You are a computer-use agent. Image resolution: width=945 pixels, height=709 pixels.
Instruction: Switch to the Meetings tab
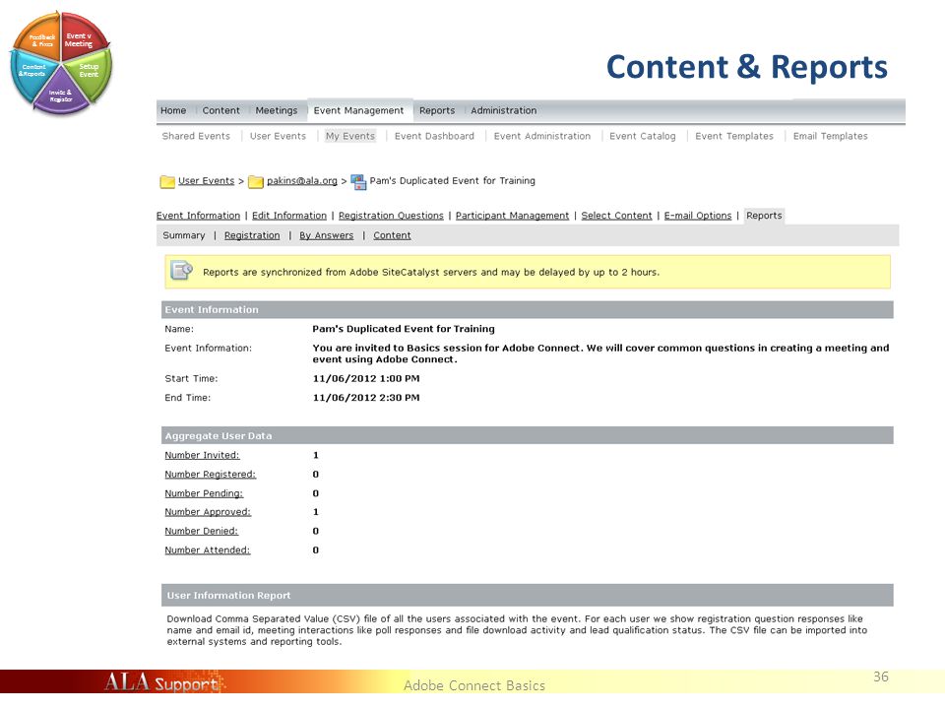(276, 111)
